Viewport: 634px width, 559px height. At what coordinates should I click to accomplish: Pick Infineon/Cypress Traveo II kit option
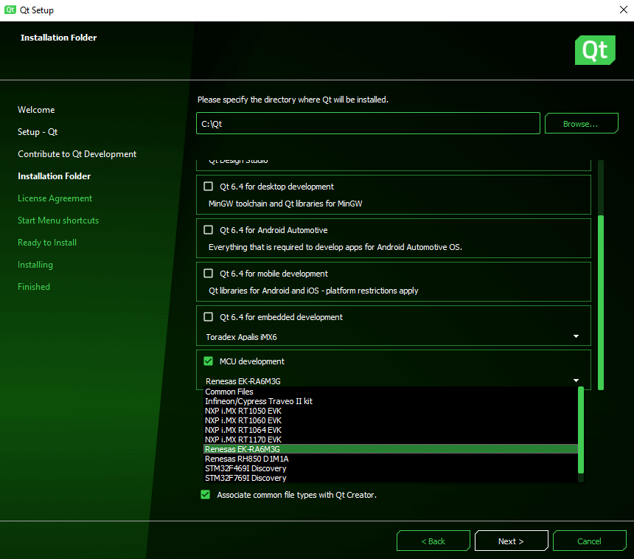point(259,401)
